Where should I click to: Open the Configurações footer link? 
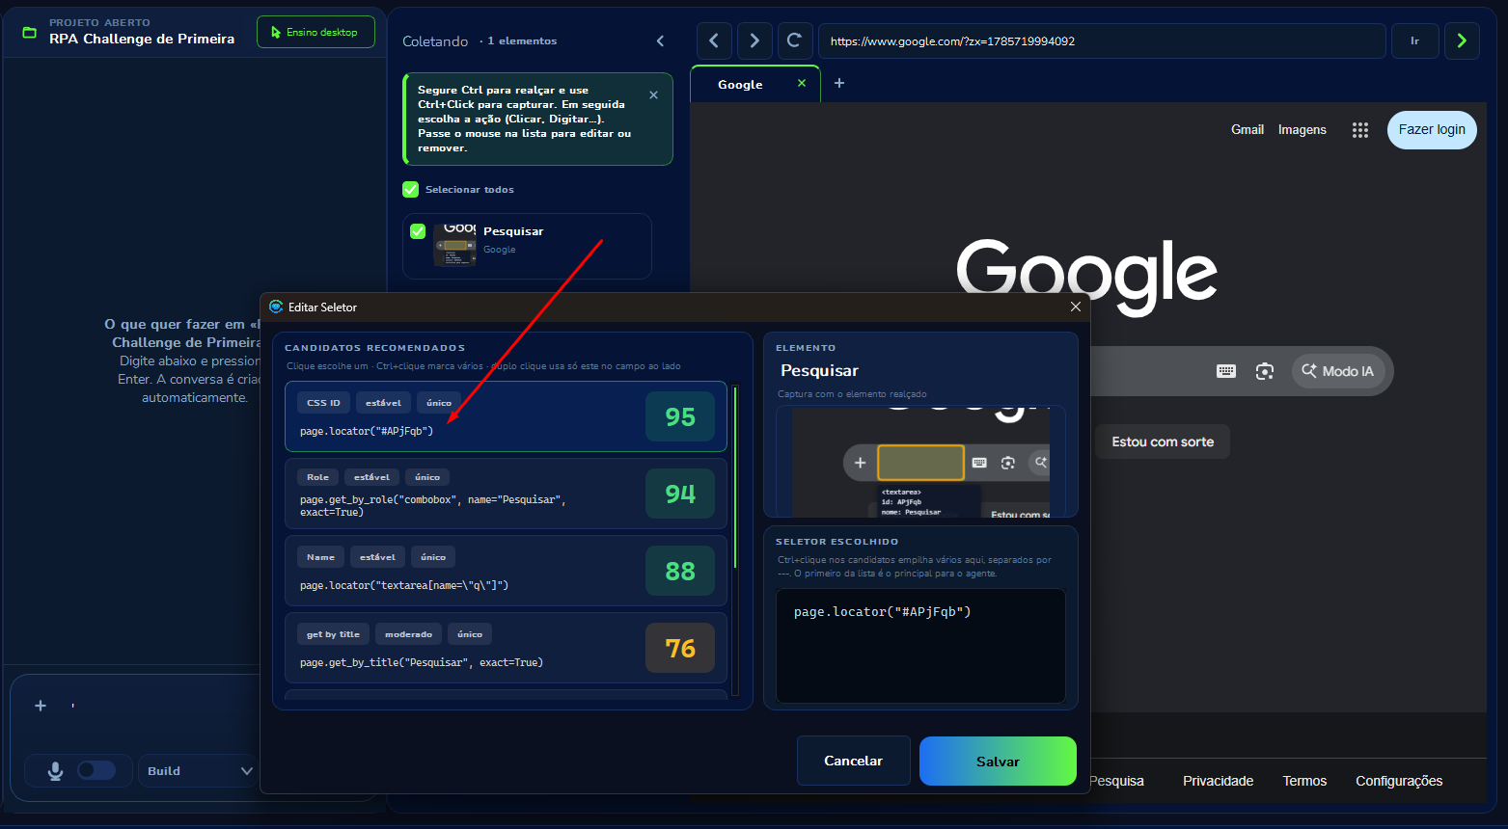coord(1399,781)
